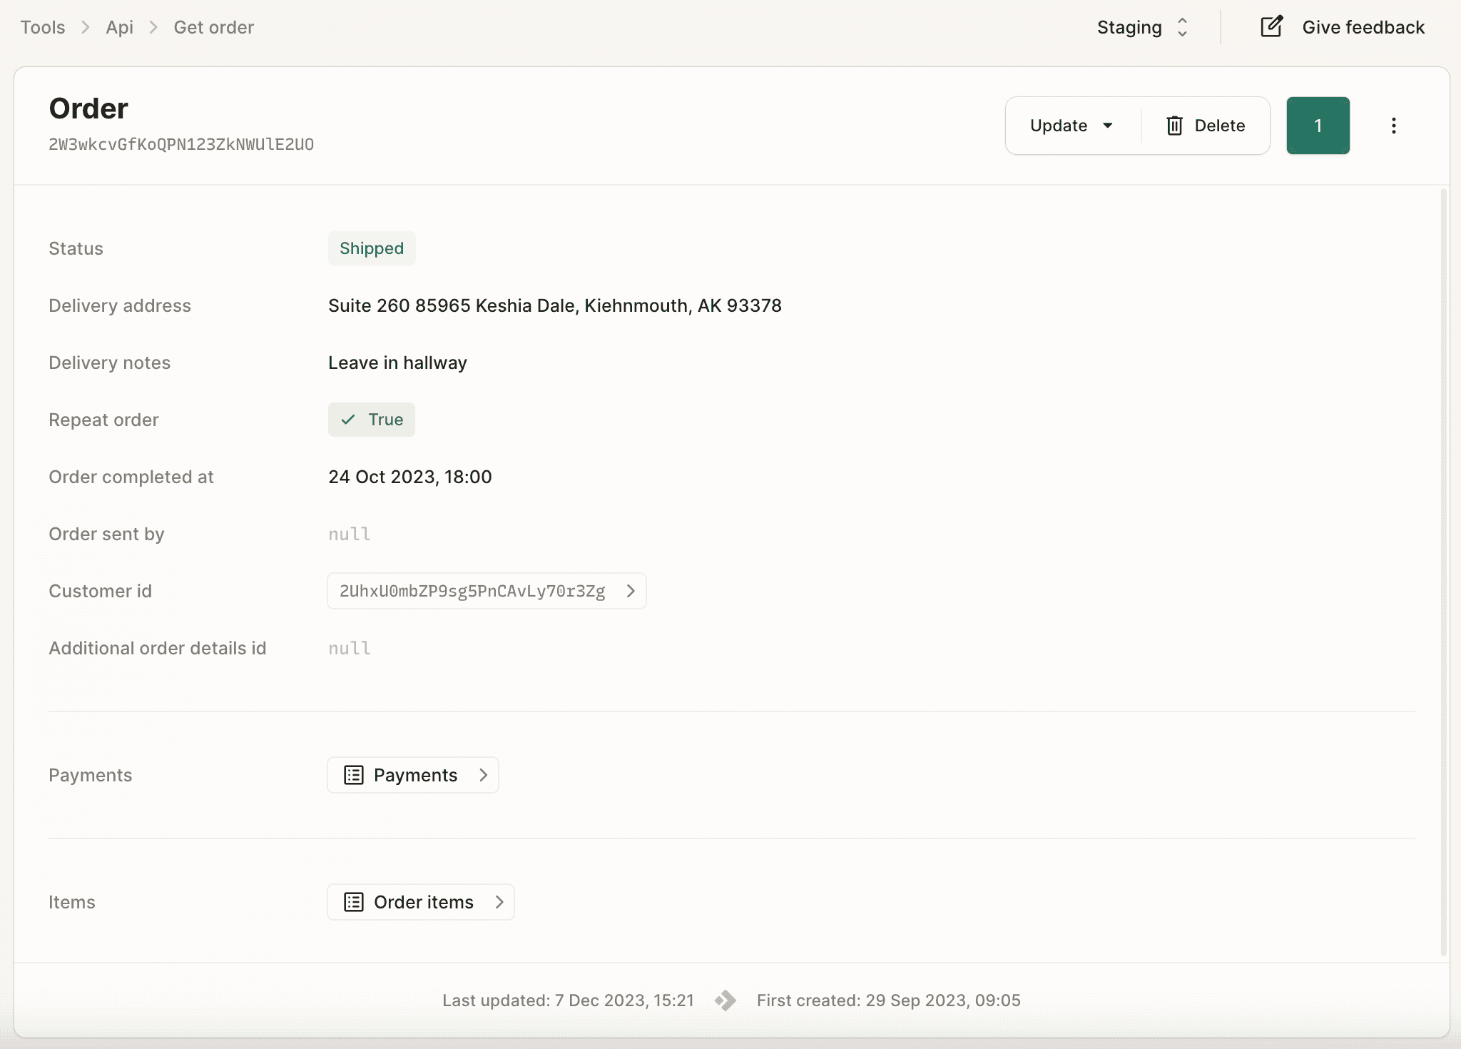Click the Delete order button
The width and height of the screenshot is (1461, 1049).
1205,125
